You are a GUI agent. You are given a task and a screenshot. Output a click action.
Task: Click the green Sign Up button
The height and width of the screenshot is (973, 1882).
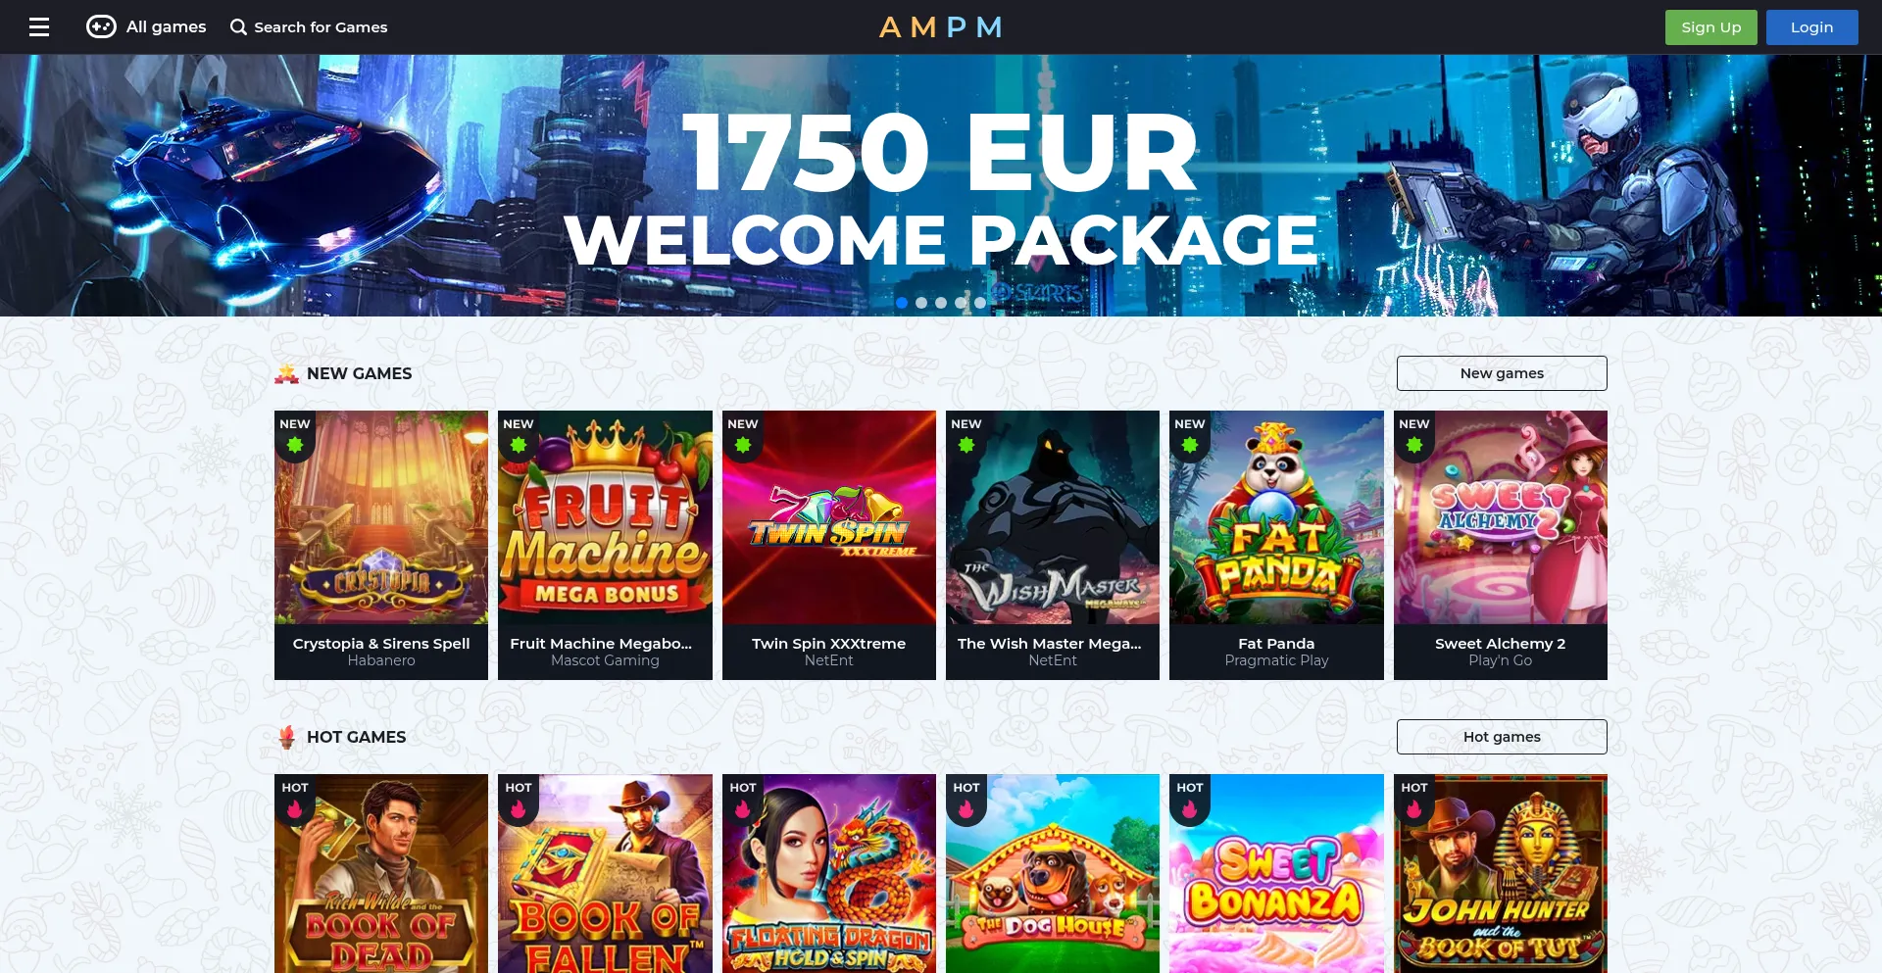coord(1711,27)
